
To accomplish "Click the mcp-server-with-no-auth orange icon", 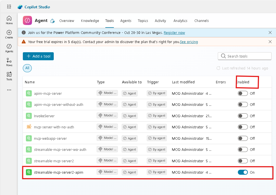I will point(29,127).
